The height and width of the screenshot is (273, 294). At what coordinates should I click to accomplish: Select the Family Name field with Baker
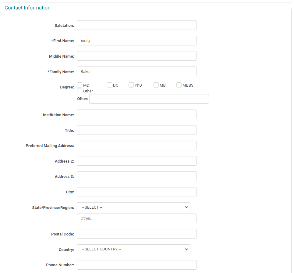click(136, 72)
